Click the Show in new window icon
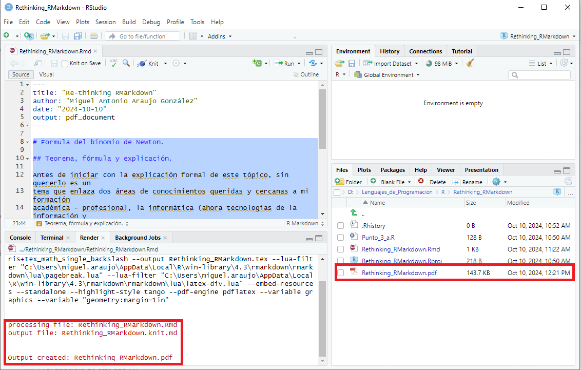This screenshot has width=581, height=370. pyautogui.click(x=38, y=63)
